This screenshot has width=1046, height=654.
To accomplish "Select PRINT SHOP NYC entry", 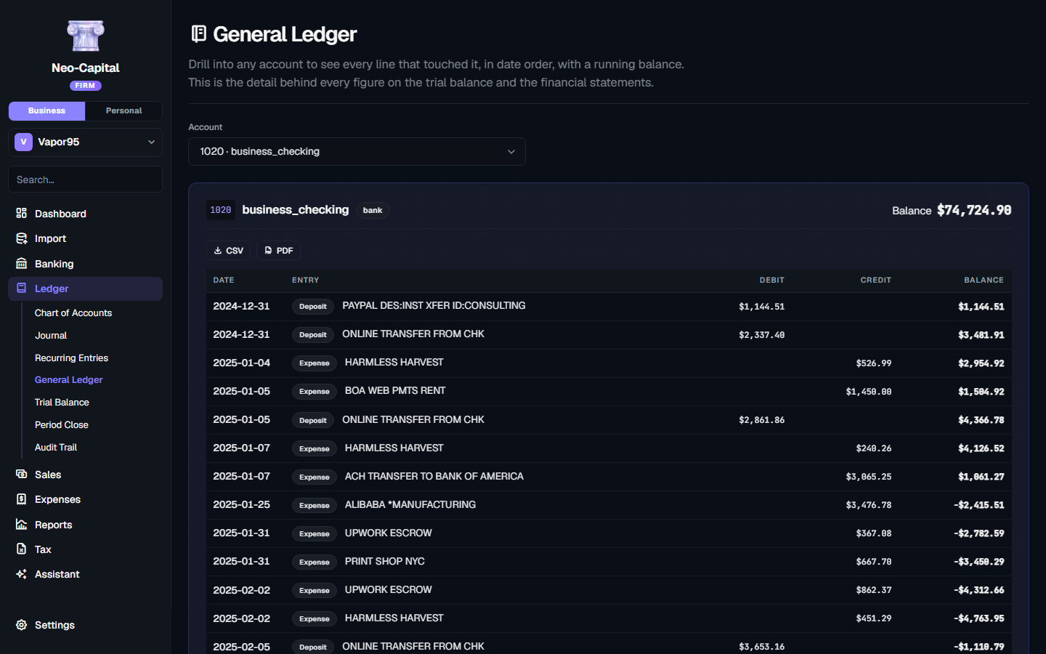I will coord(385,561).
